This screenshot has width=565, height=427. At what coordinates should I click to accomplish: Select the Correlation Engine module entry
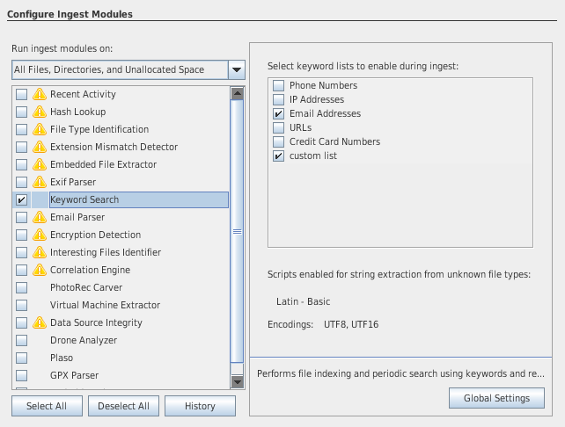[90, 270]
